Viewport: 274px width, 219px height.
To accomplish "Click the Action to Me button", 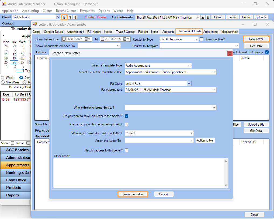I will (x=205, y=140).
